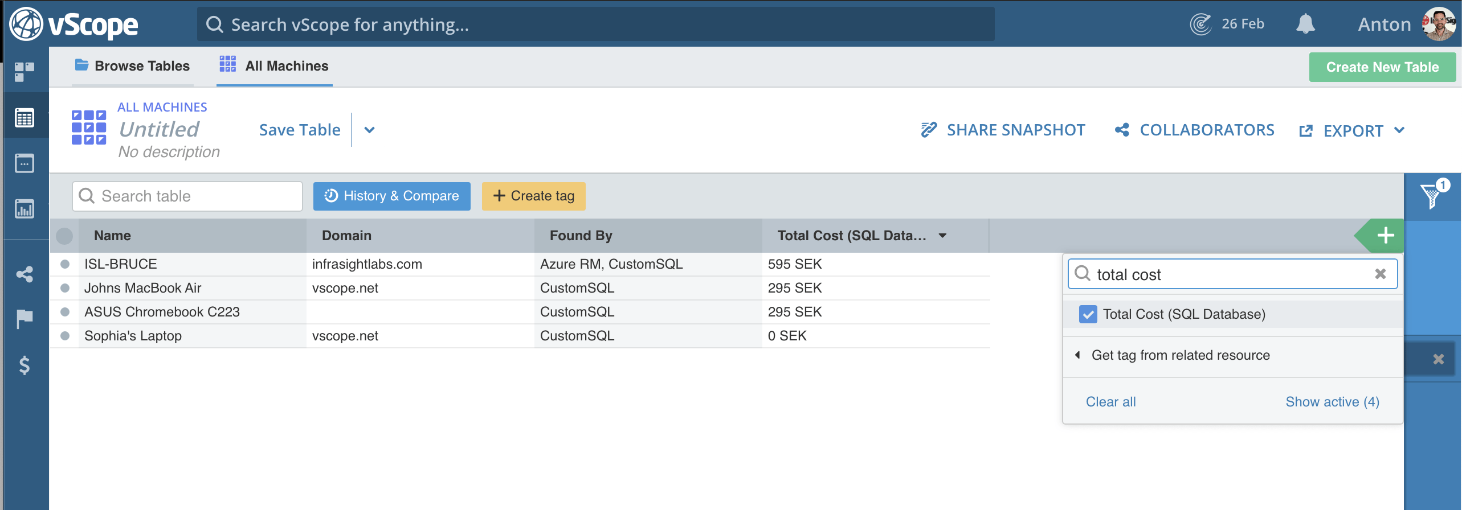Open the flag icon in sidebar
This screenshot has height=510, width=1462.
[24, 319]
